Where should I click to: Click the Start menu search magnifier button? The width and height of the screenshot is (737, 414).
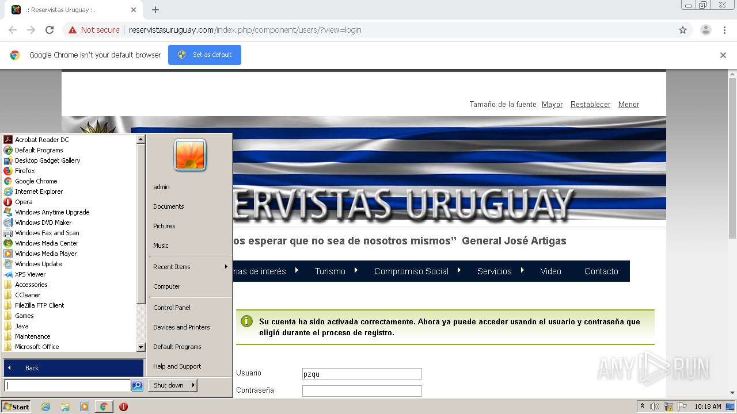tap(137, 386)
